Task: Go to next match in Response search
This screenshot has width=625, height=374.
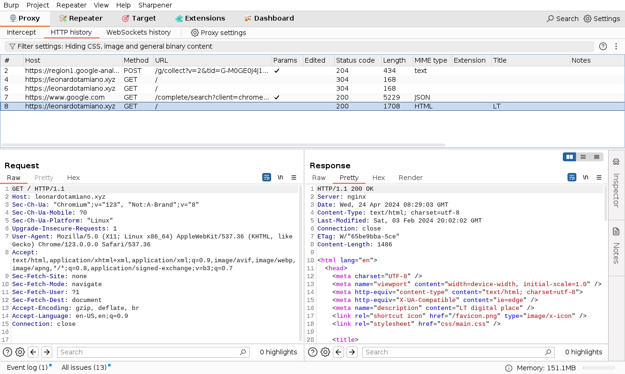Action: pos(352,352)
